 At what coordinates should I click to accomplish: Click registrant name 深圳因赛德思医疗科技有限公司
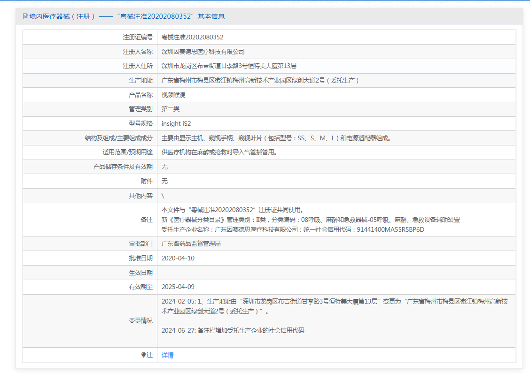click(203, 52)
